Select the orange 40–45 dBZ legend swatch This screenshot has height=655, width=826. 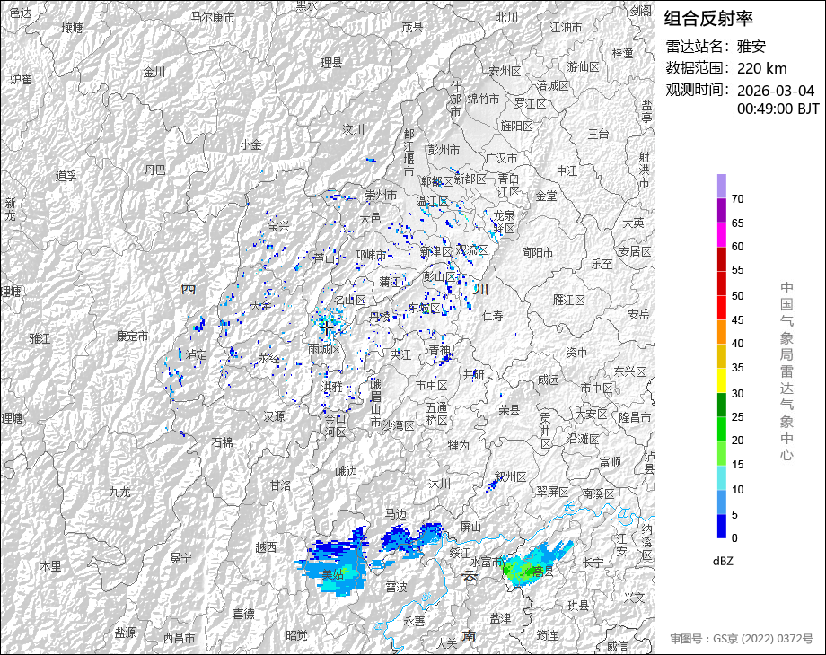pyautogui.click(x=722, y=332)
